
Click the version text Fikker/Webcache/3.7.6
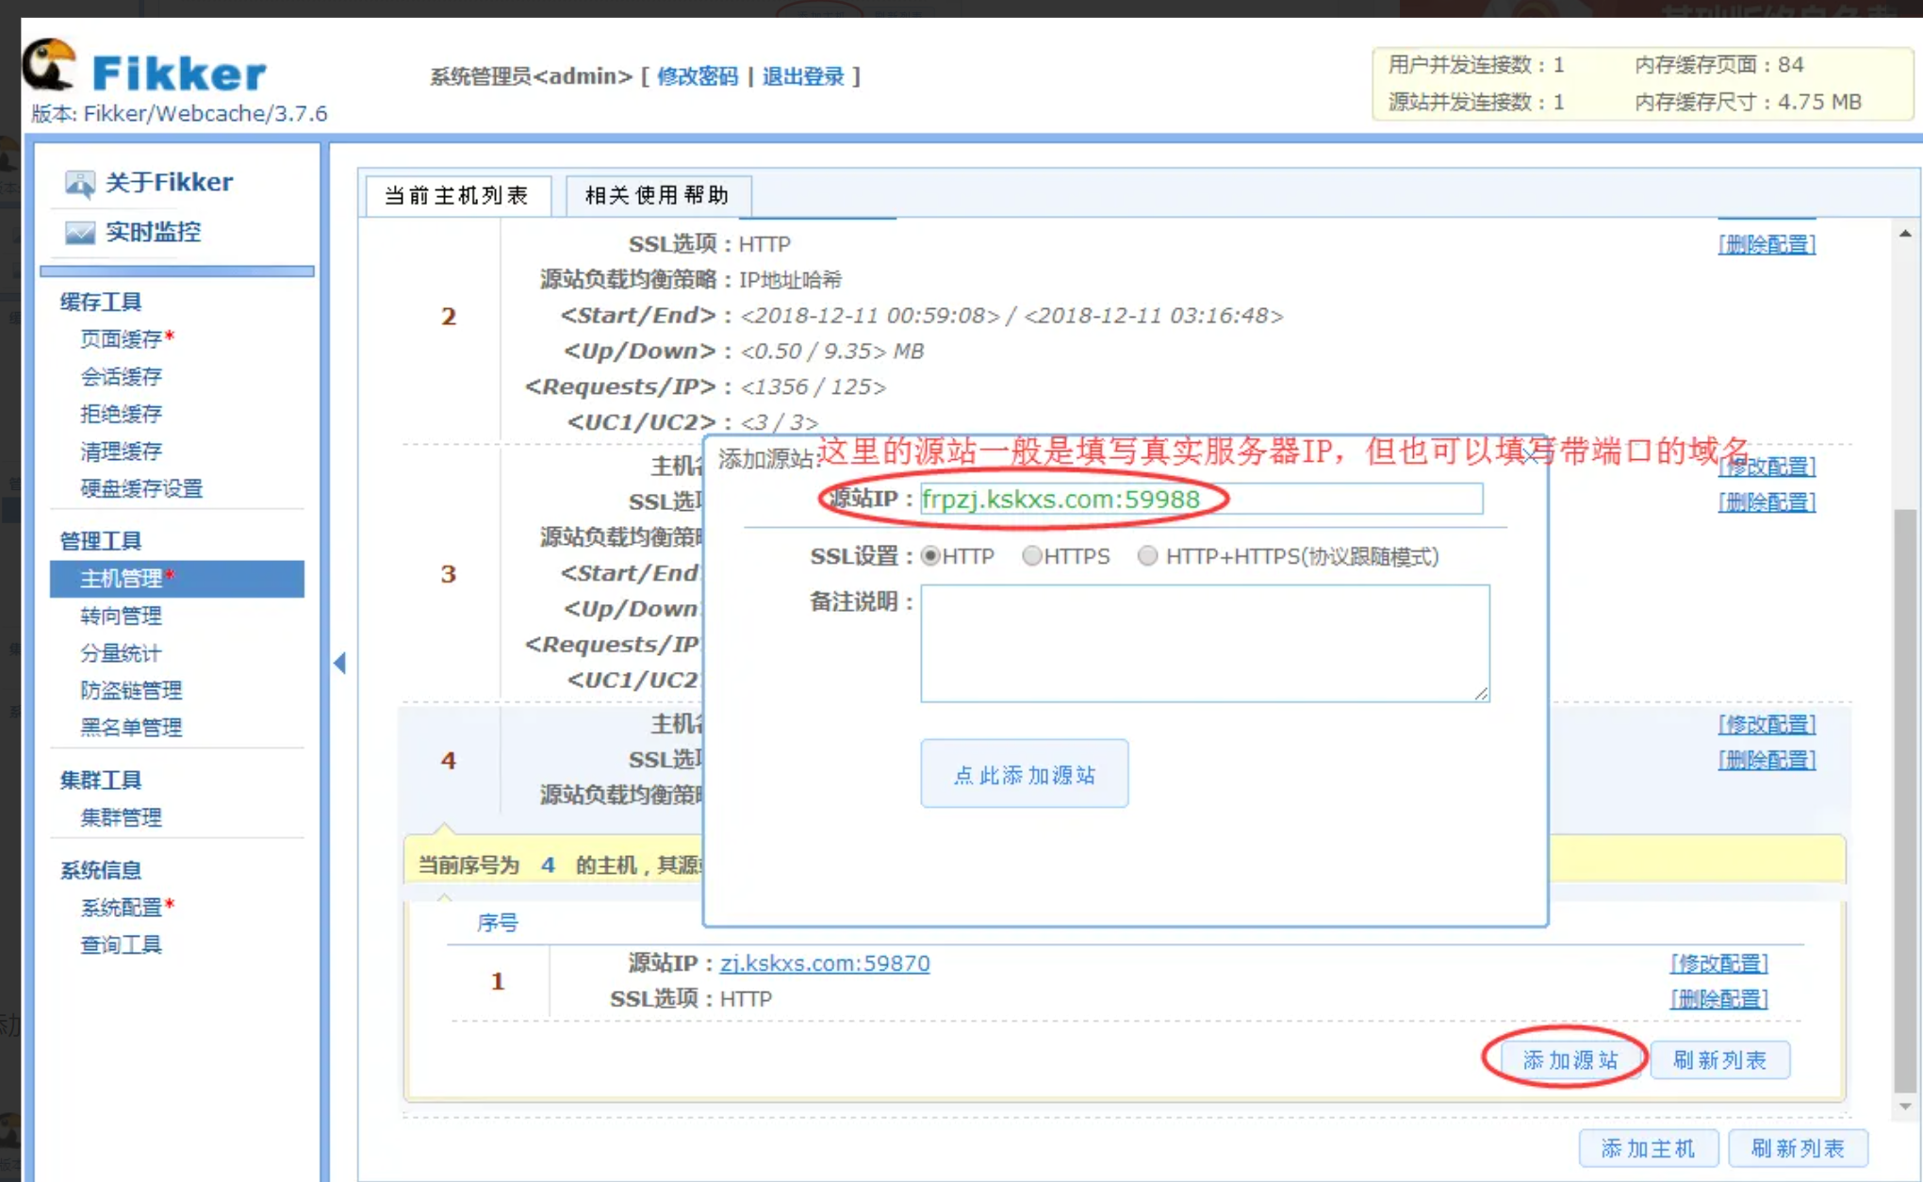coord(205,114)
